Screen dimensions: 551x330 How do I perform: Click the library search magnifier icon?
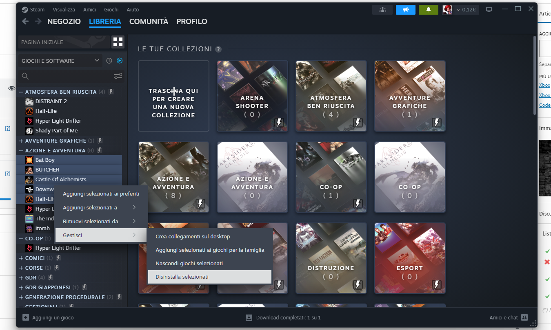(x=25, y=76)
